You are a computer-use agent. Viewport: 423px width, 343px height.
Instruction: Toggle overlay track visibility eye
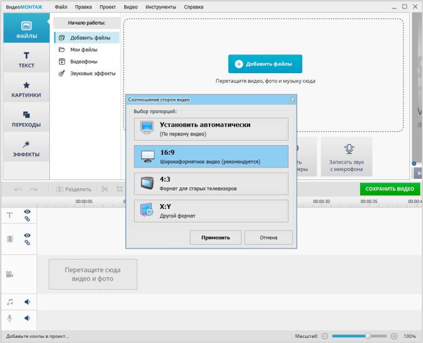tap(27, 235)
